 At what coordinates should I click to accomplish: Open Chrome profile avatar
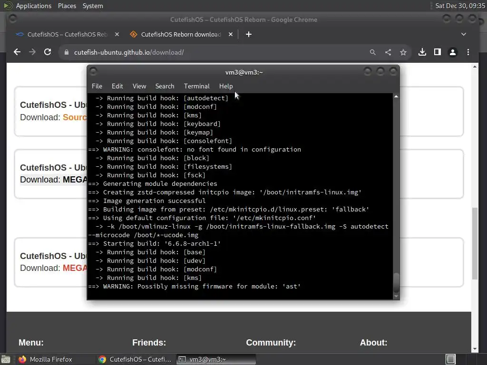coord(453,52)
